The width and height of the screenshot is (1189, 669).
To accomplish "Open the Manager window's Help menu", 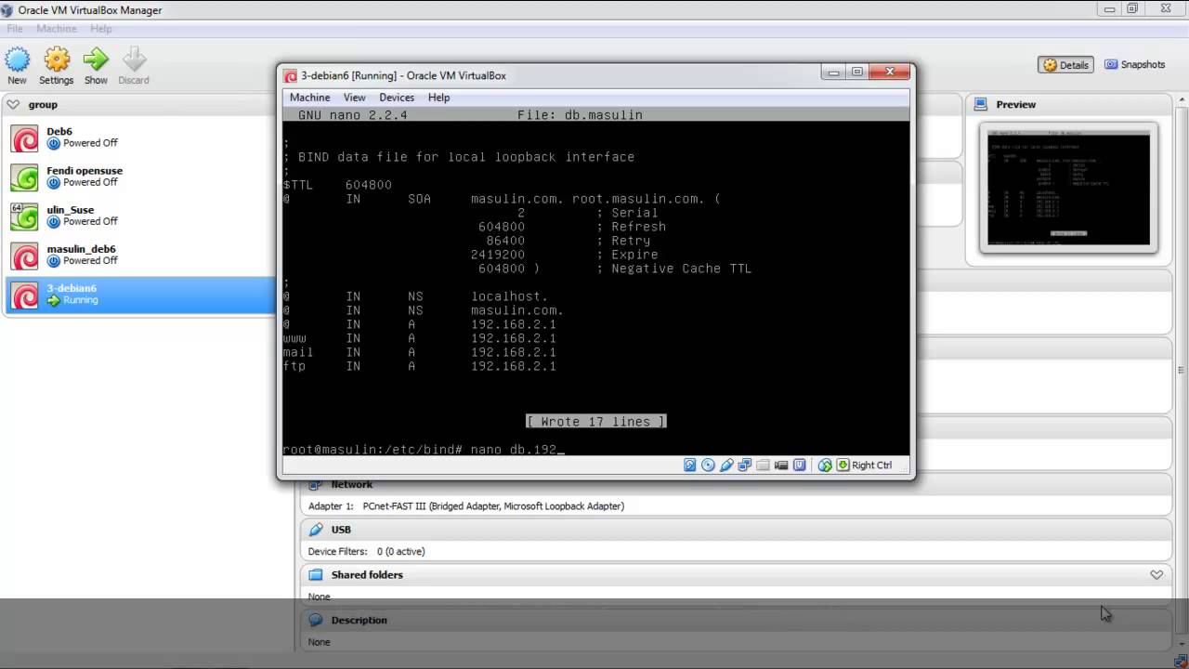I will (101, 29).
